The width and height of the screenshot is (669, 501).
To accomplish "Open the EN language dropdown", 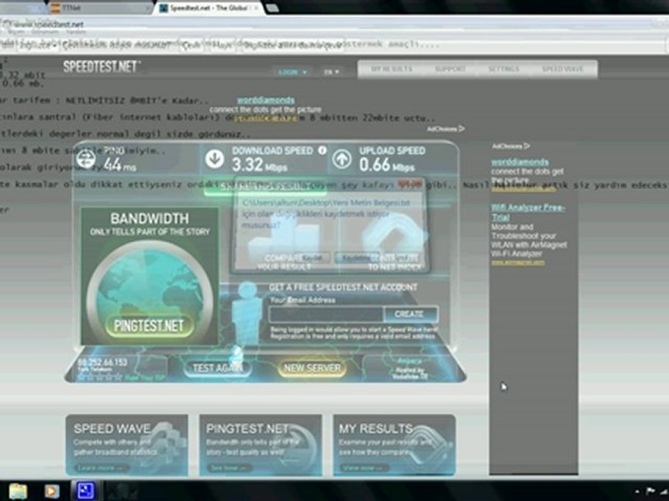I will [x=331, y=72].
